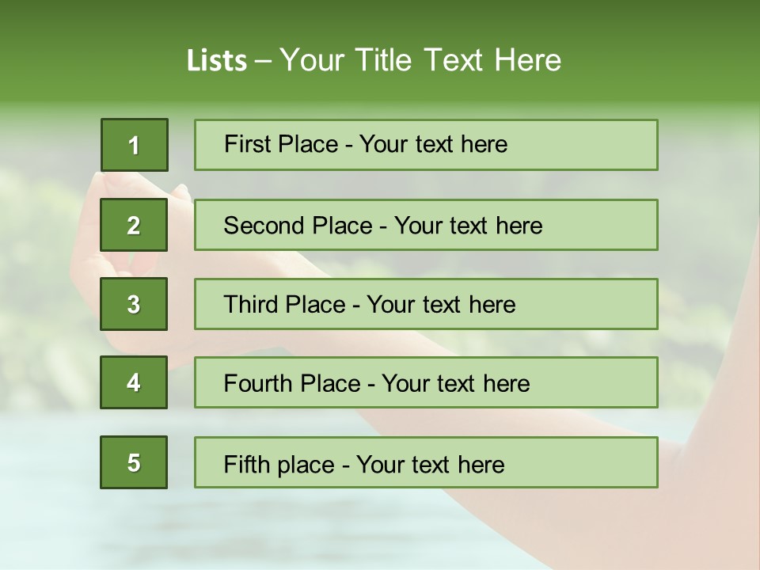Click the bold word Lists in title
Viewport: 760px width, 570px height.
point(217,60)
